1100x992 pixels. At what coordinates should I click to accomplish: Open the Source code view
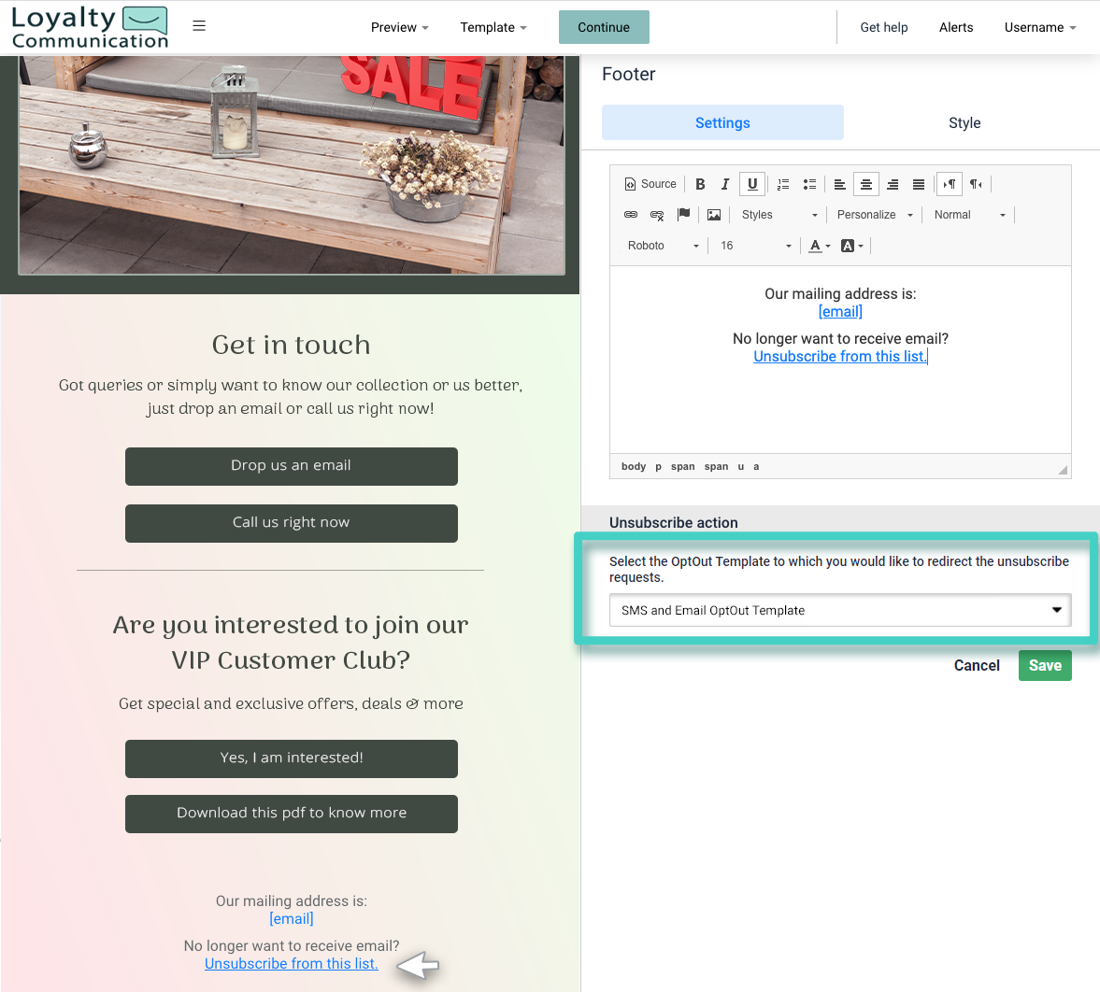(x=650, y=184)
